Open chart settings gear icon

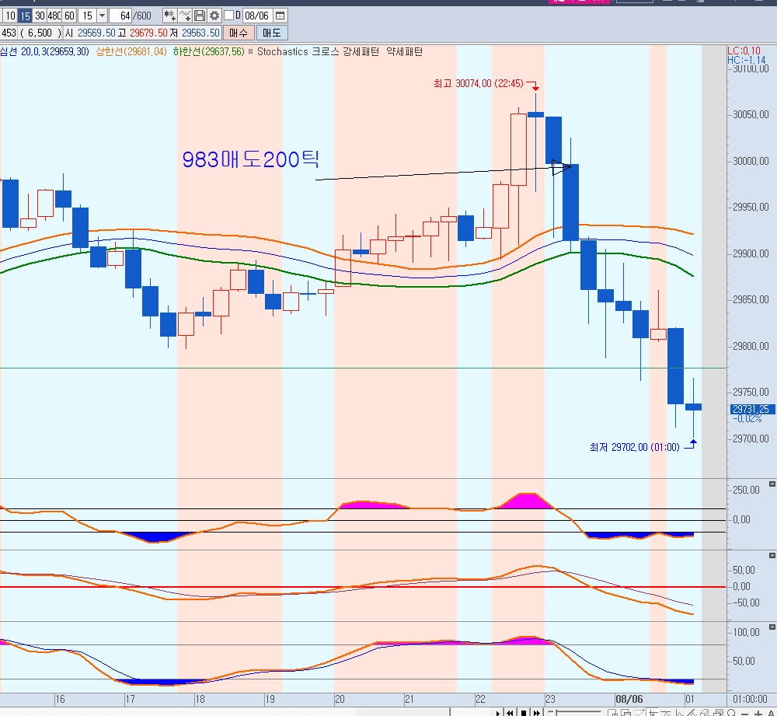point(214,16)
